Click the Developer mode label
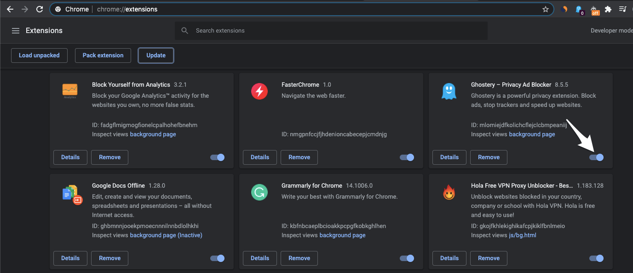 (x=611, y=31)
